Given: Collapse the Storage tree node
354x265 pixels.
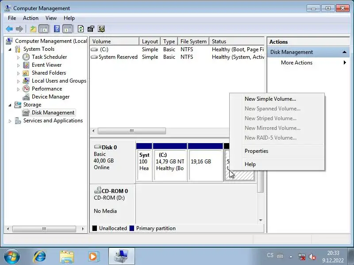Looking at the screenshot, I should (x=10, y=105).
